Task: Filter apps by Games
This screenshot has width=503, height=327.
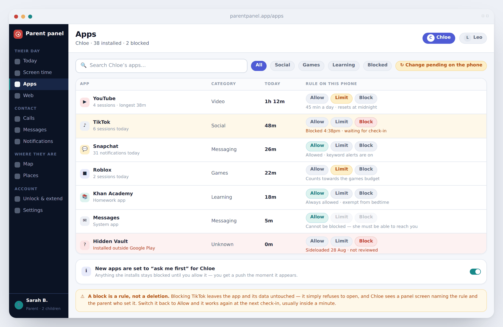Action: (311, 66)
